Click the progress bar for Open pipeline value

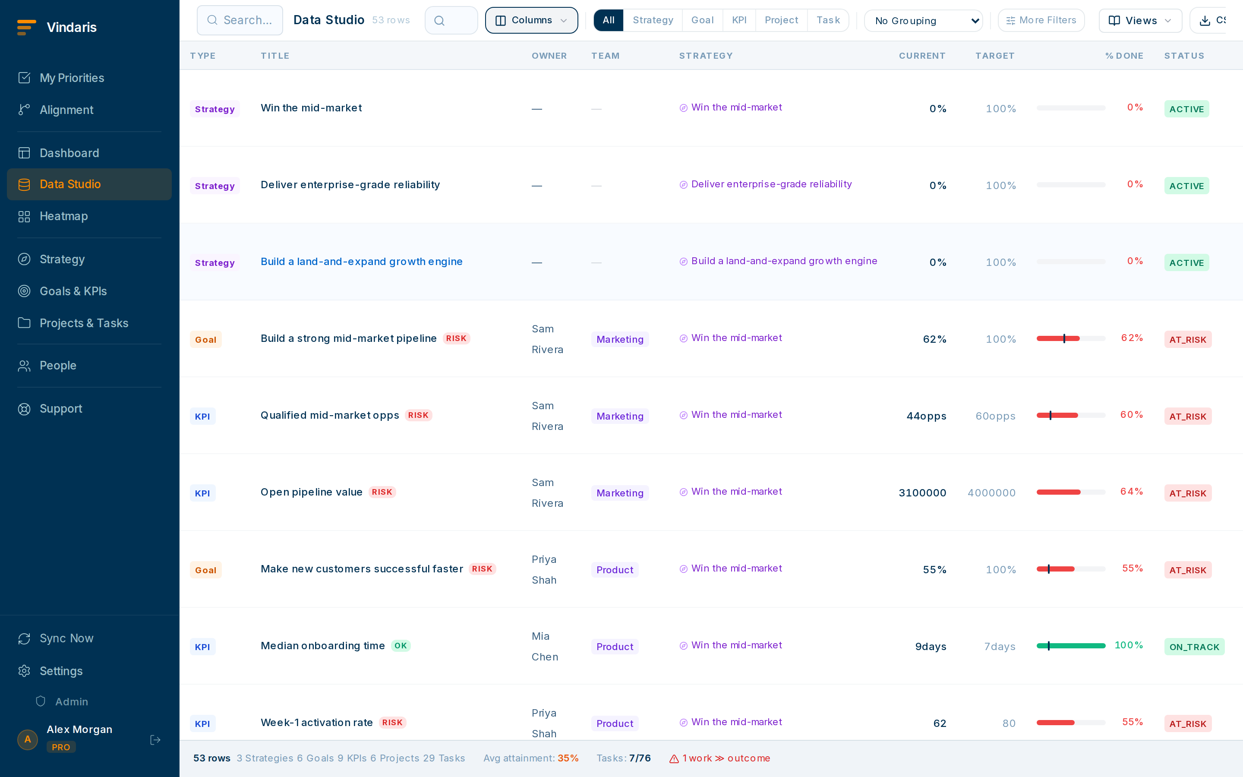pos(1070,492)
